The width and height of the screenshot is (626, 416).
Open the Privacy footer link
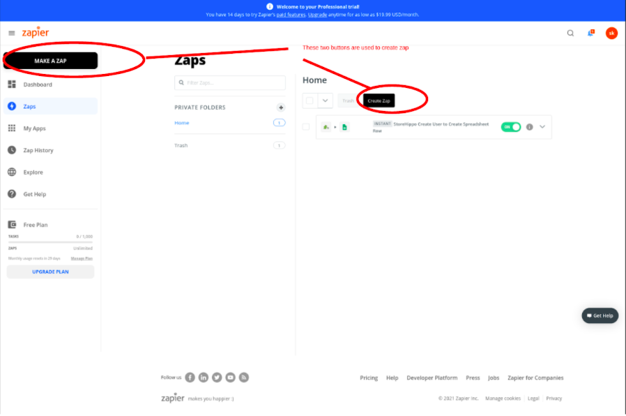click(554, 399)
